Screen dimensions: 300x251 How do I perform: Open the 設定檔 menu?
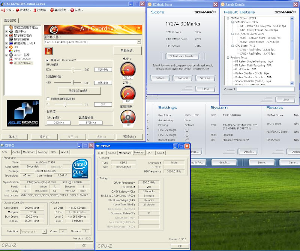[40, 10]
